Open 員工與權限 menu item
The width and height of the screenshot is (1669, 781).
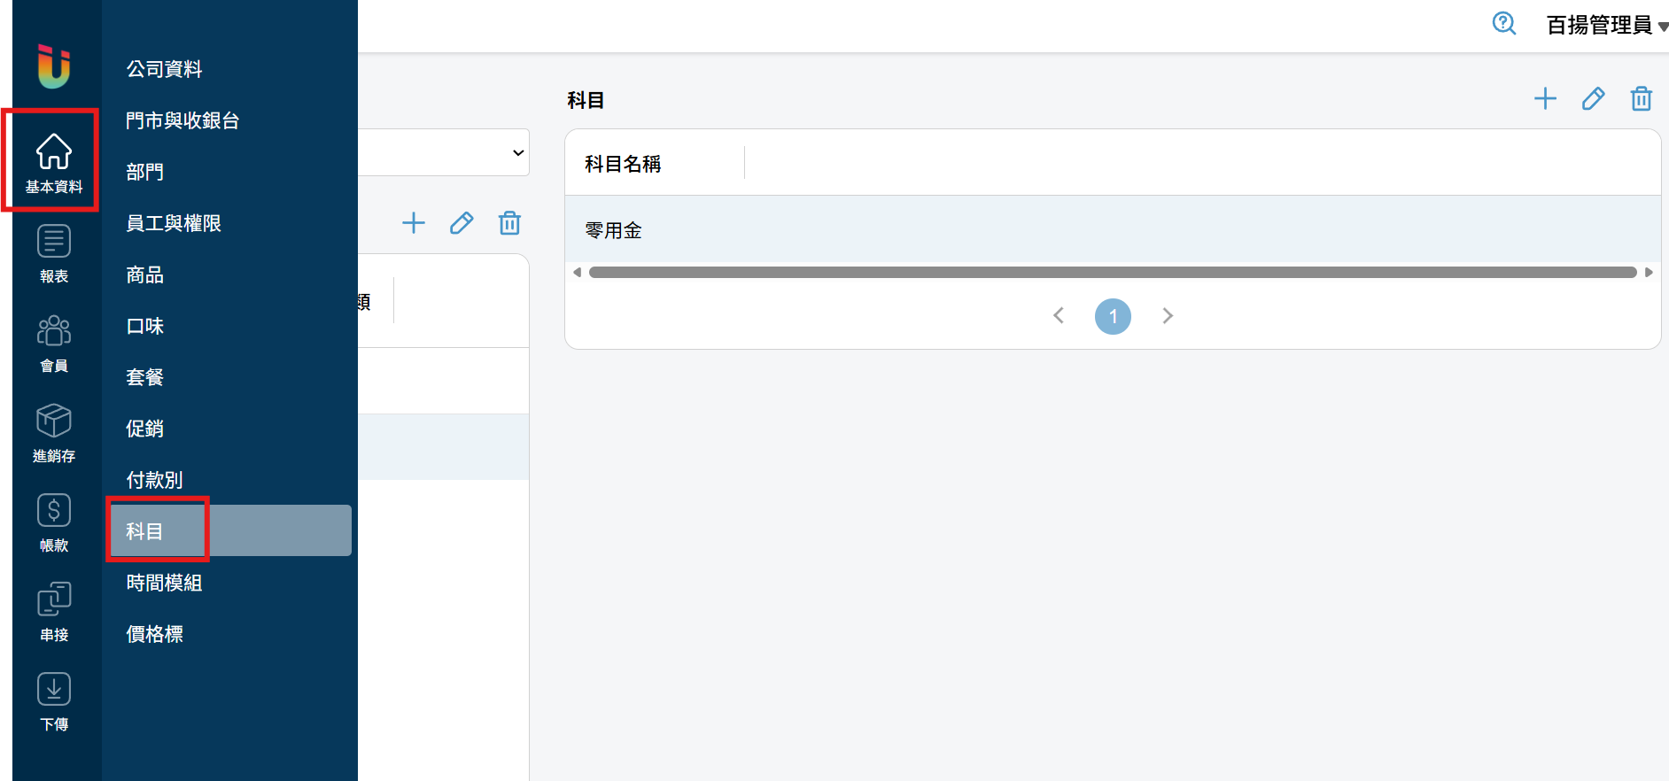pos(174,223)
